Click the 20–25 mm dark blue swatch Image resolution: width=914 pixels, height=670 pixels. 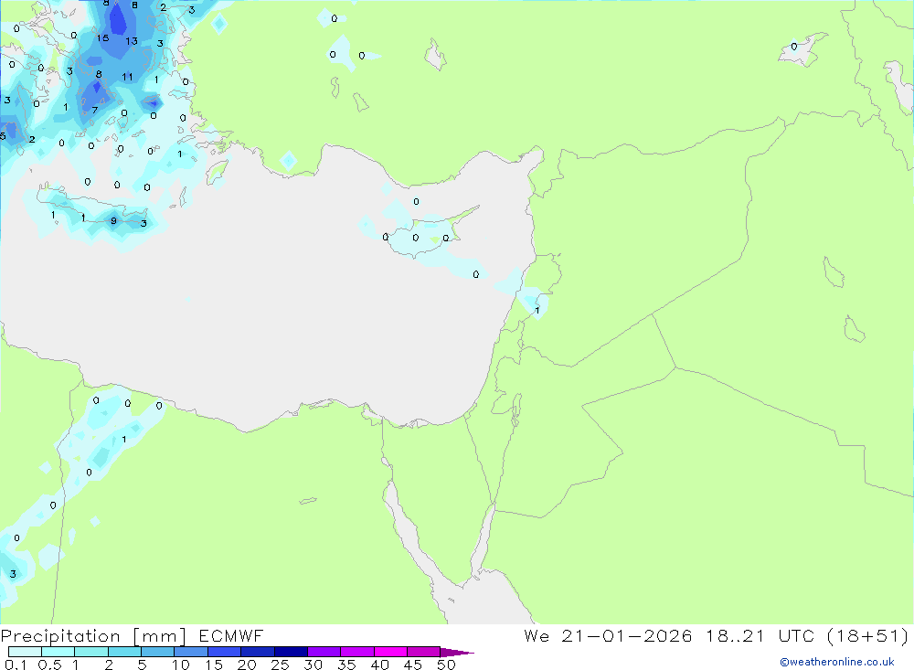pyautogui.click(x=257, y=652)
